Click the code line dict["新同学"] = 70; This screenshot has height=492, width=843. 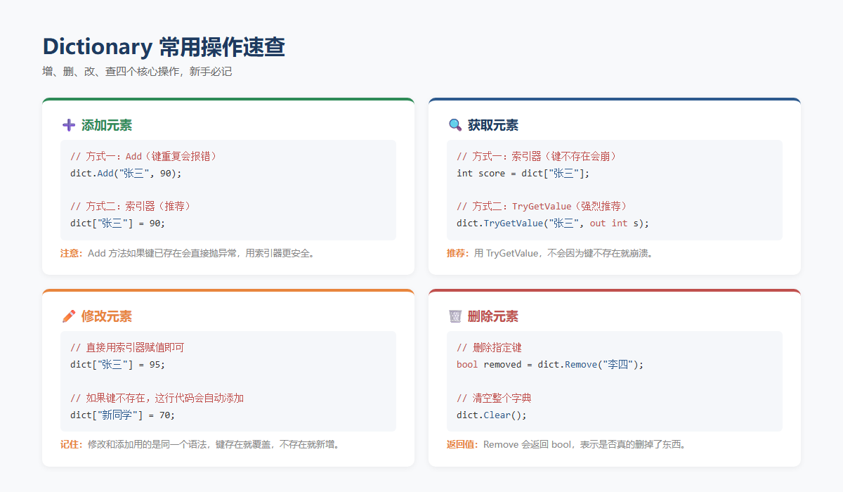[123, 415]
